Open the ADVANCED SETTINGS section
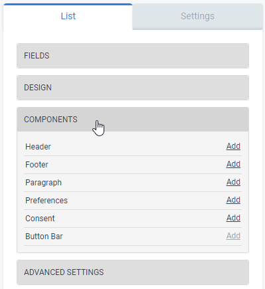 point(133,272)
